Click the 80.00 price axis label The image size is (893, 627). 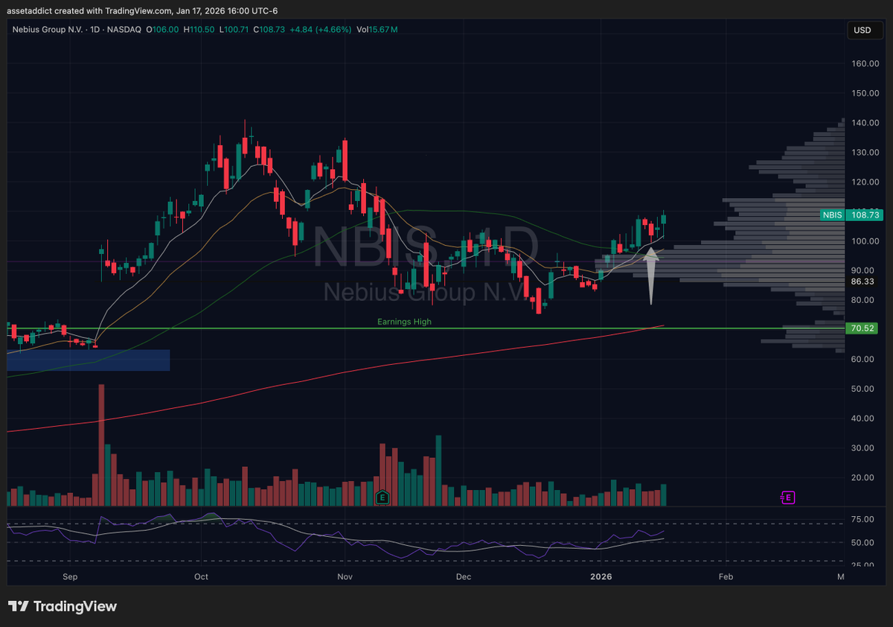[x=864, y=300]
